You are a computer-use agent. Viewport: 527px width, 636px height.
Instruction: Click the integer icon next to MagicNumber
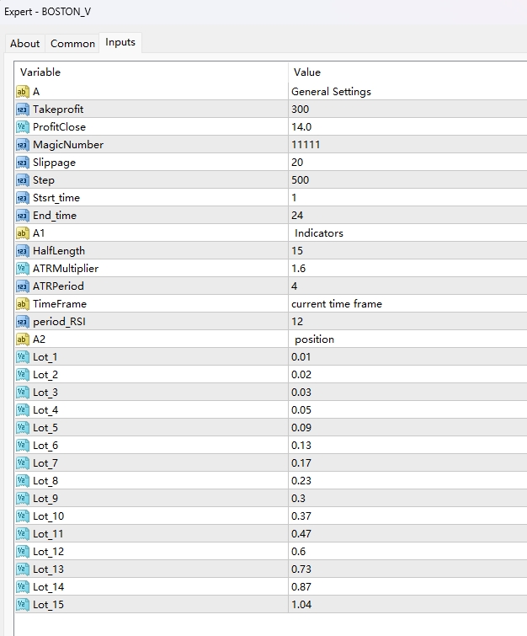tap(22, 145)
